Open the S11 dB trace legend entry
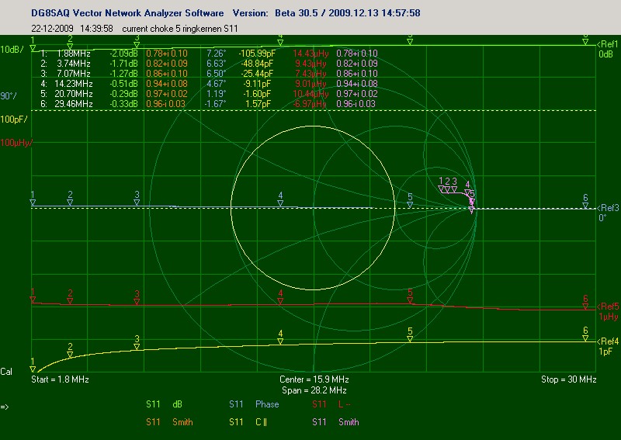This screenshot has height=440, width=621. [x=164, y=404]
